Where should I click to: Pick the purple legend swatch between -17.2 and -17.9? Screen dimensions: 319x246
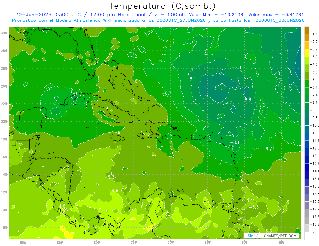click(307, 205)
